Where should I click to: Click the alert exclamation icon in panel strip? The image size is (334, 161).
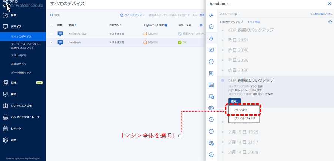coord(211,131)
